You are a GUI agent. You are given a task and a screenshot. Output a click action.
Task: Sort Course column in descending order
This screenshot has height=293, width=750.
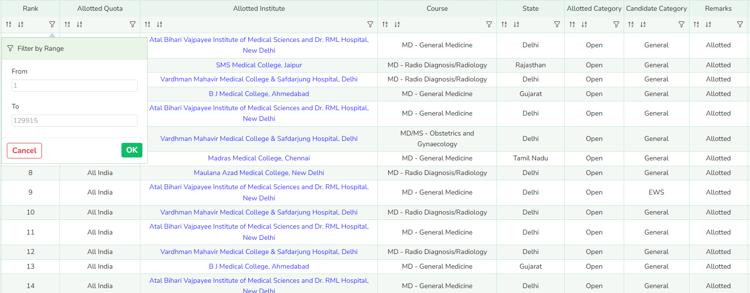397,24
